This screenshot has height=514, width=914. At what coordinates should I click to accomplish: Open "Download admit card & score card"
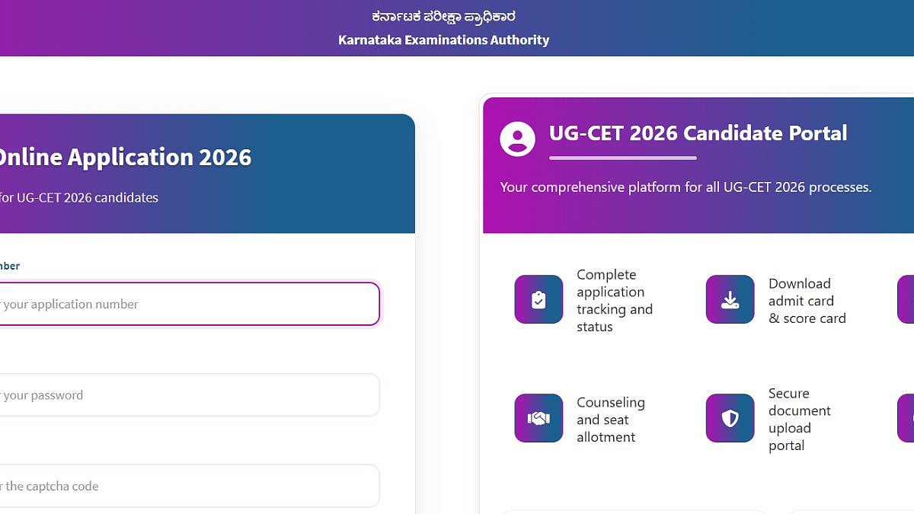point(800,300)
